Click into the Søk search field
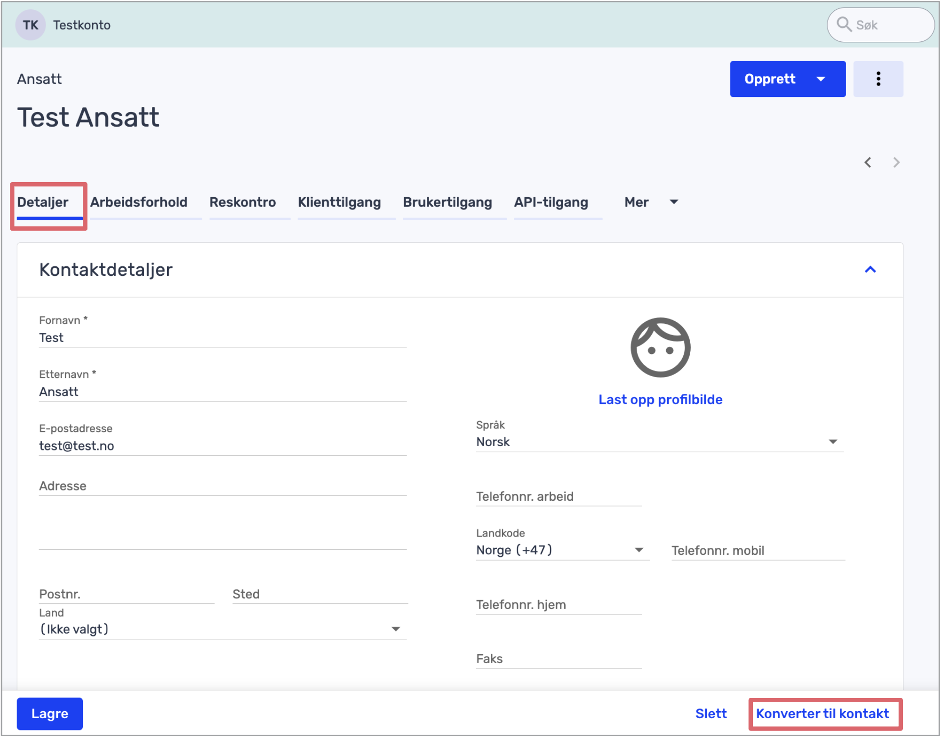The width and height of the screenshot is (942, 738). point(880,25)
